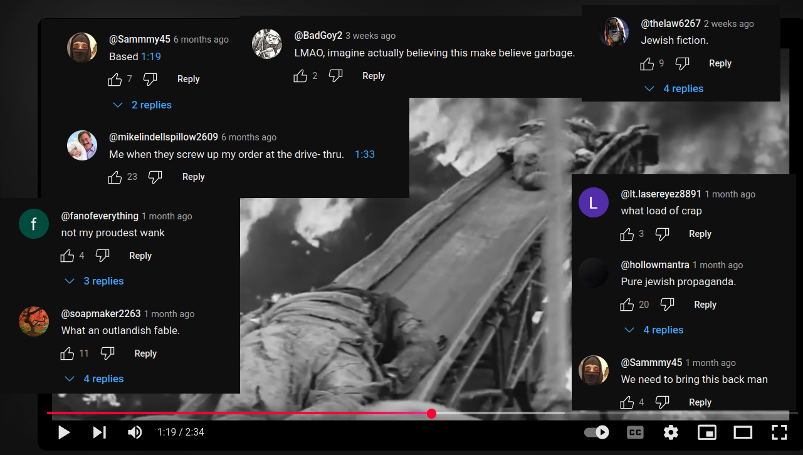Like the @soapmaker2263 comment
Image resolution: width=803 pixels, height=455 pixels.
67,354
